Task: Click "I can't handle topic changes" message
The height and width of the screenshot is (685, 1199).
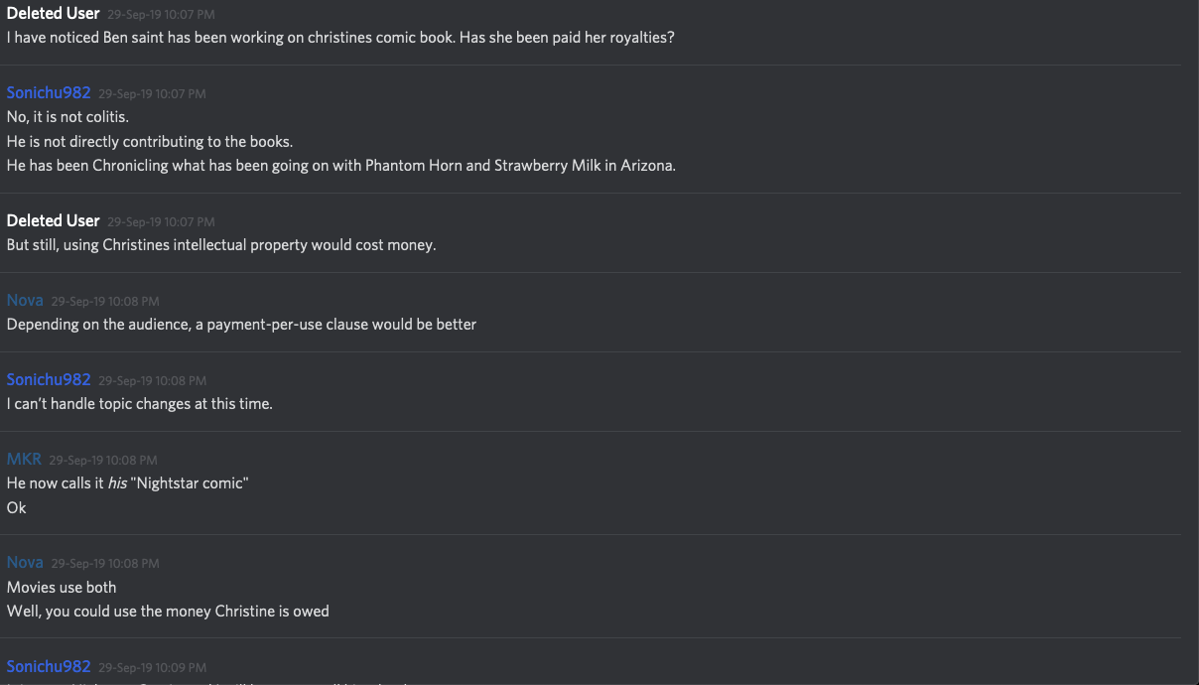Action: click(x=139, y=404)
